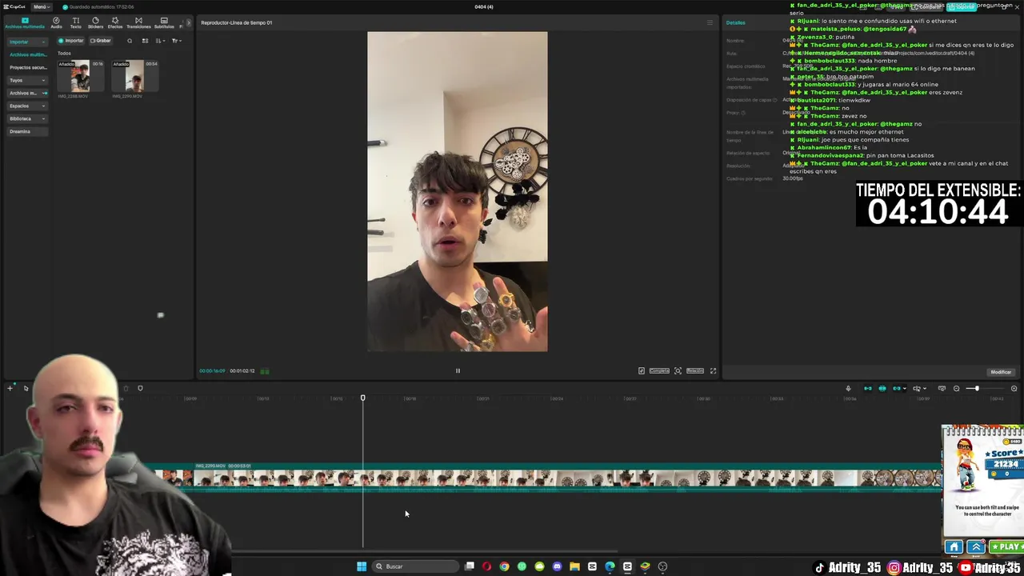
Task: Toggle the preview quality icon
Action: click(642, 371)
